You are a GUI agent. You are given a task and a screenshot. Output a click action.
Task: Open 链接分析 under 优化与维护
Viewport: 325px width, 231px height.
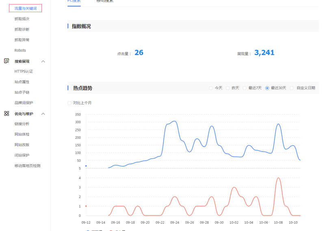(22, 124)
